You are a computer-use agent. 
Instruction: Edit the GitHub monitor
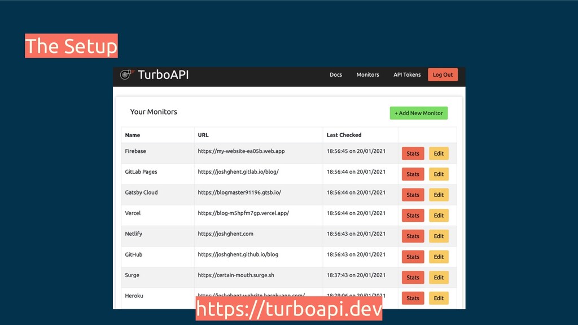(439, 257)
